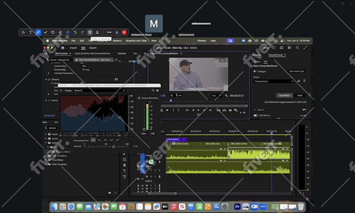This screenshot has width=355, height=213.
Task: Expand the Video Transitions folder
Action: pyautogui.click(x=46, y=164)
